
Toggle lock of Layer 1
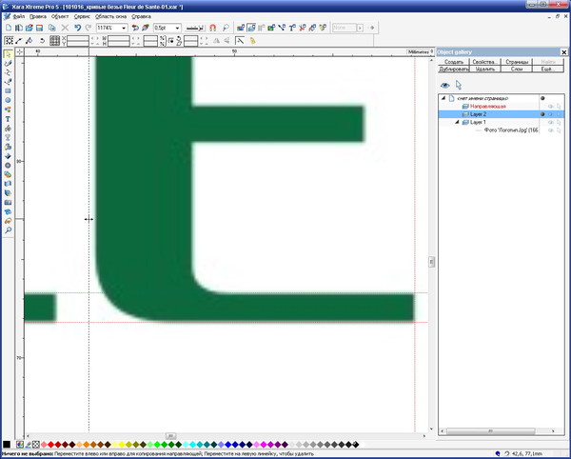pyautogui.click(x=559, y=123)
